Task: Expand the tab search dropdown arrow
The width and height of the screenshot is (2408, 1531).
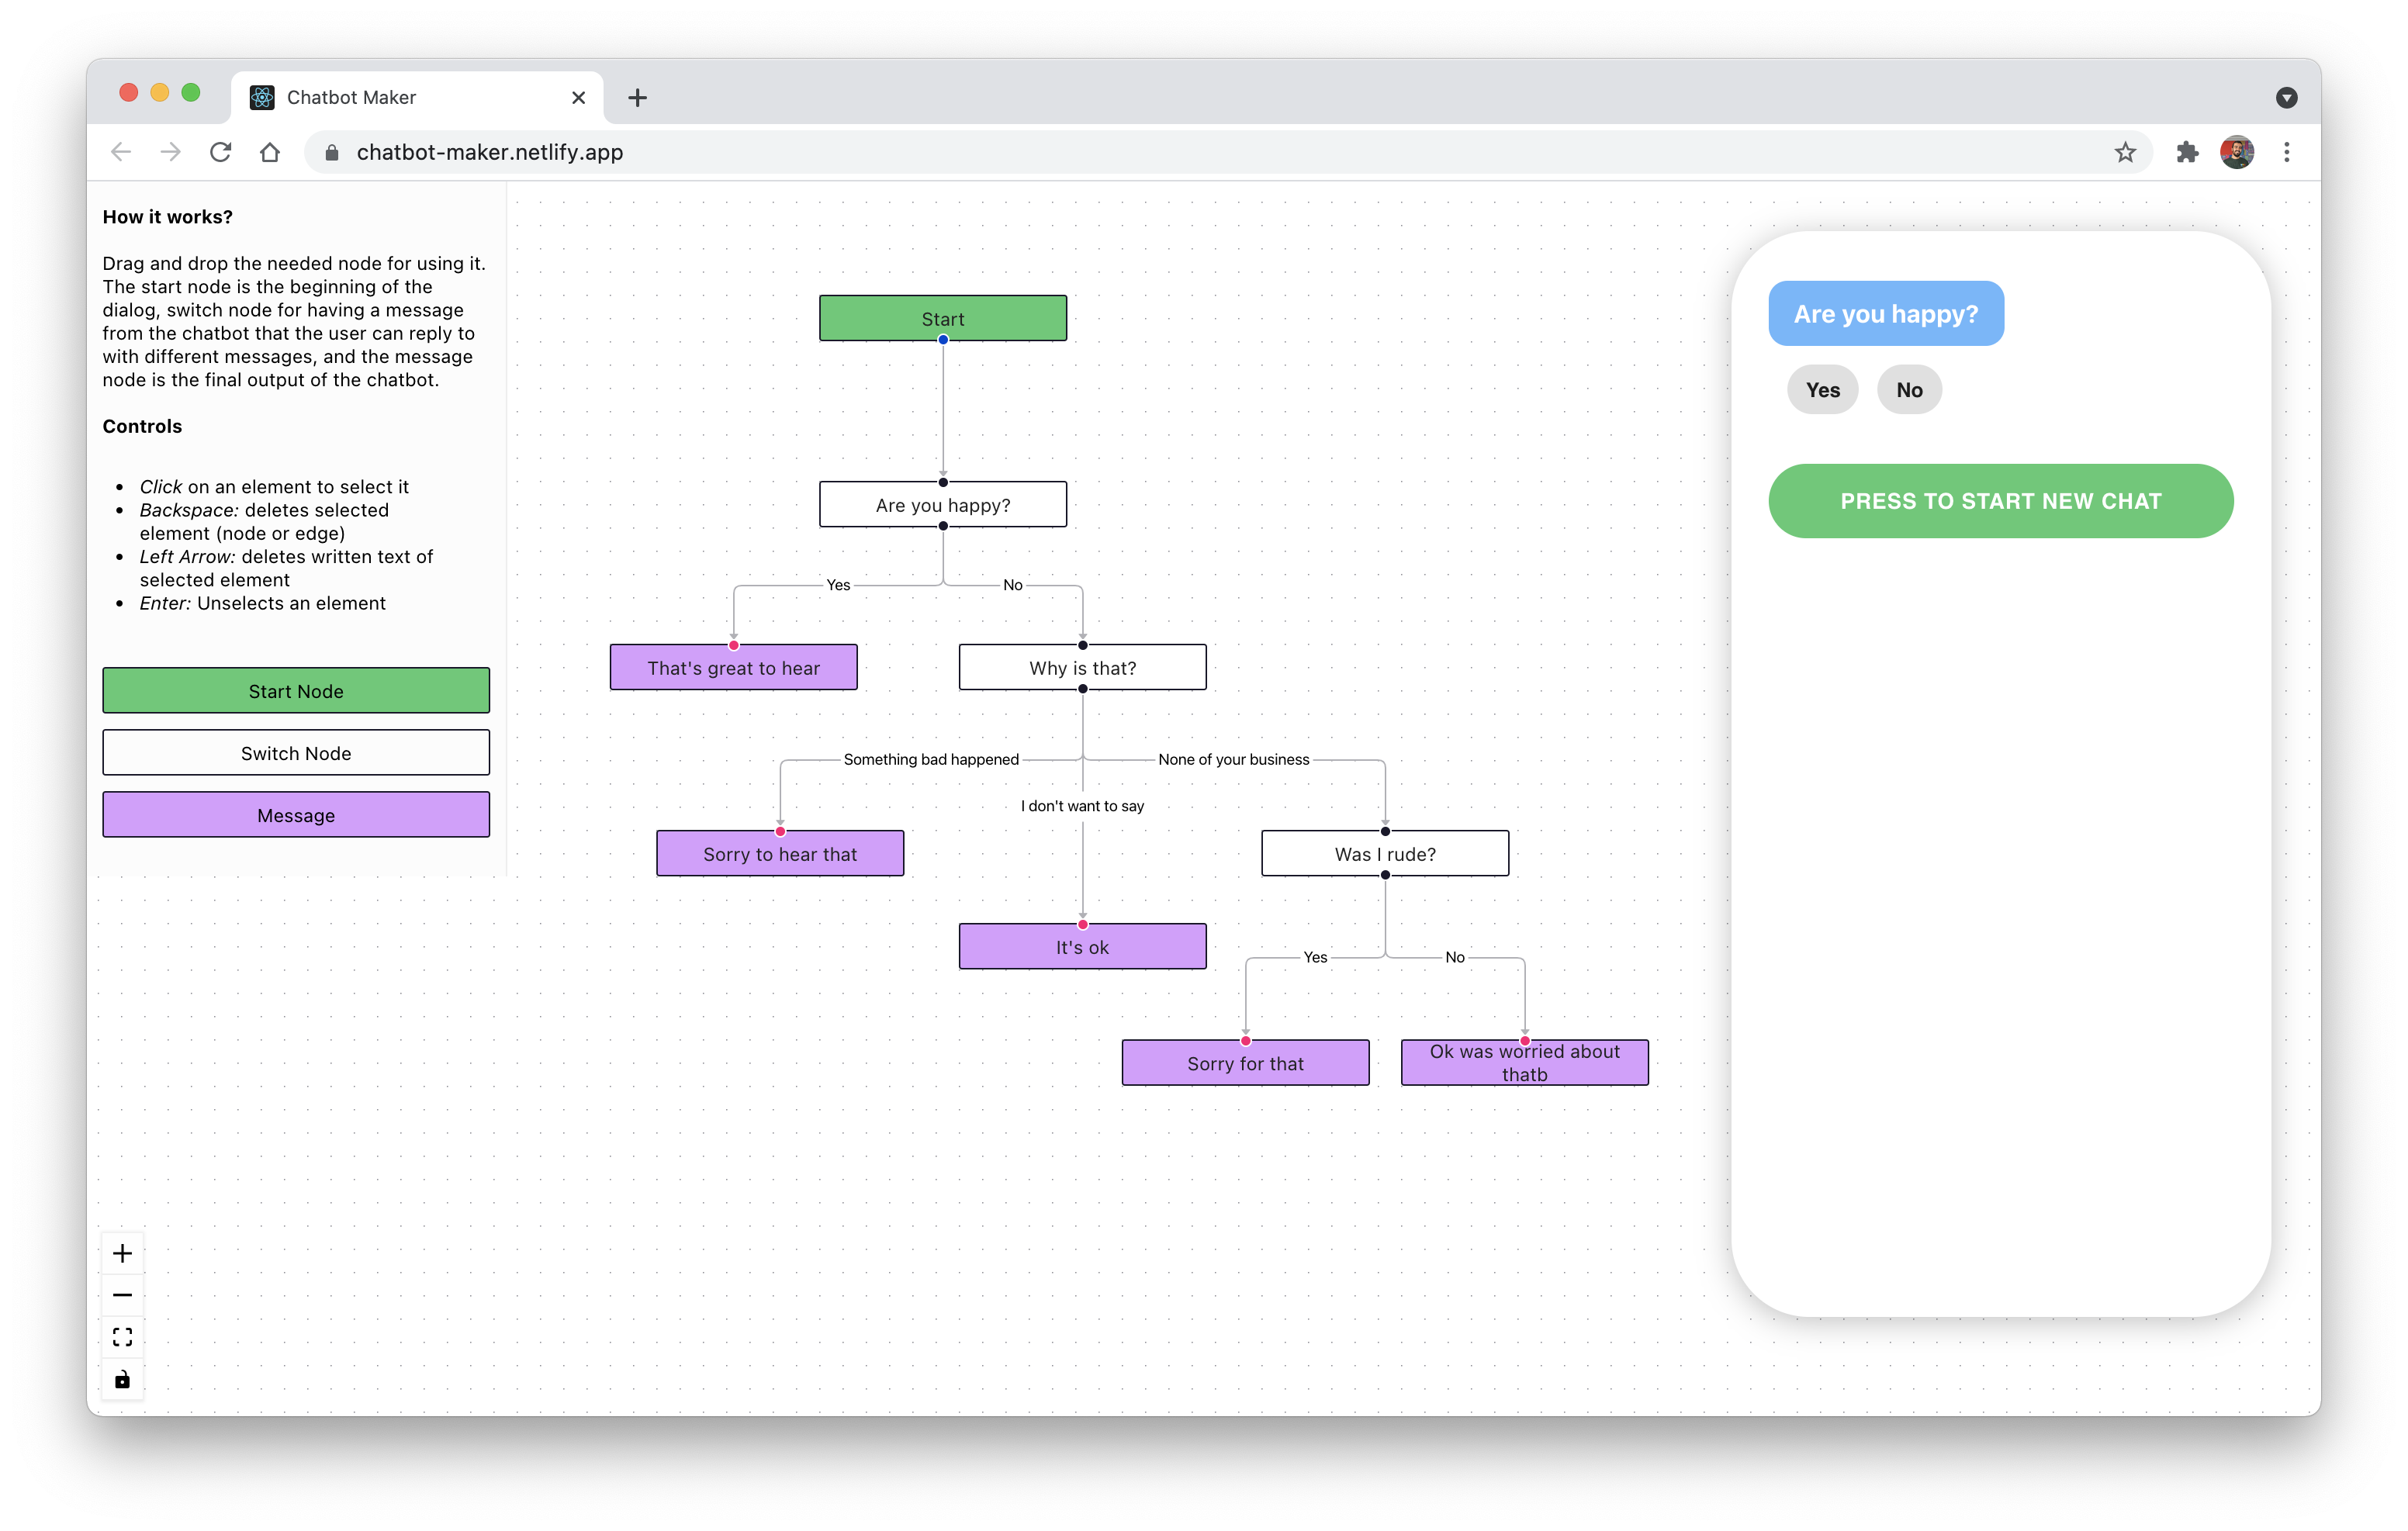Action: (2286, 97)
